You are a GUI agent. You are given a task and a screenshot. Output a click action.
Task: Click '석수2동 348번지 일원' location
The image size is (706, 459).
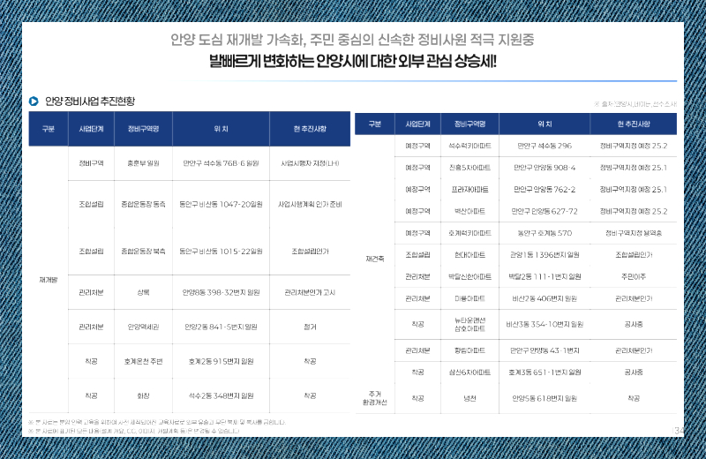point(221,395)
